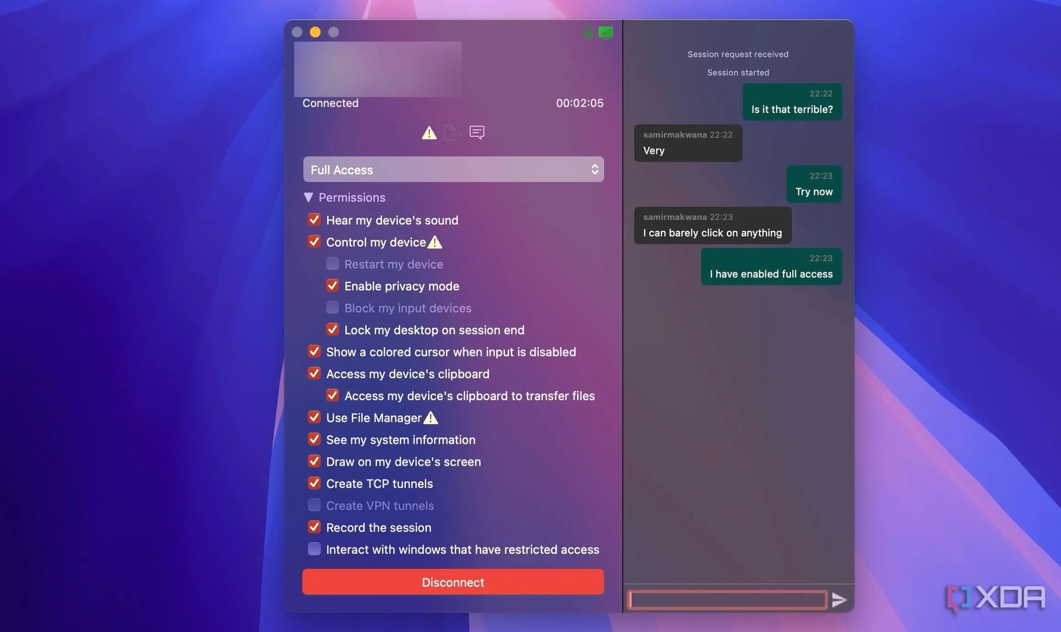1061x632 pixels.
Task: Disable Lock my desktop on session end
Action: [333, 330]
